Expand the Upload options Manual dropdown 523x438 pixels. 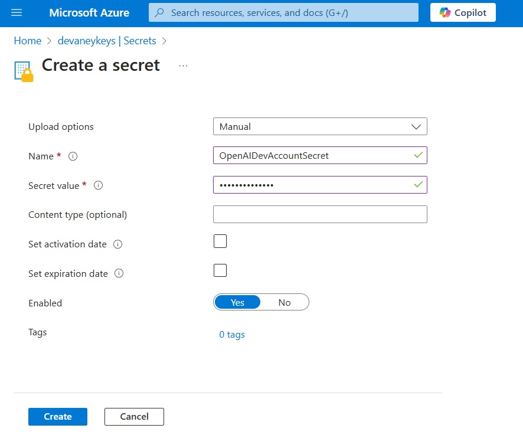(320, 126)
